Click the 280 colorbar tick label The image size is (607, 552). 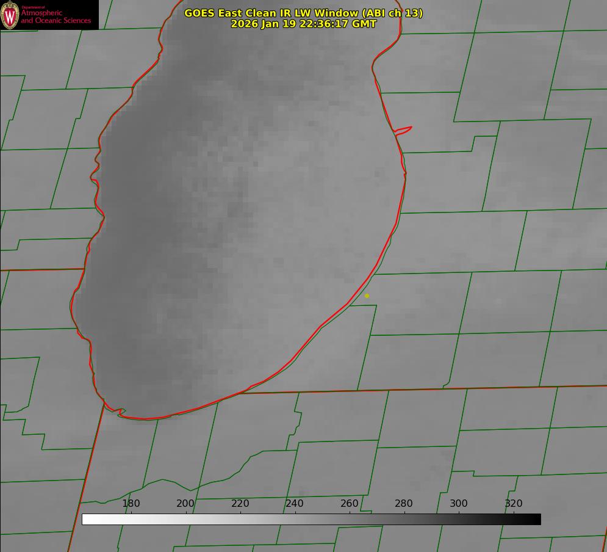click(x=404, y=504)
